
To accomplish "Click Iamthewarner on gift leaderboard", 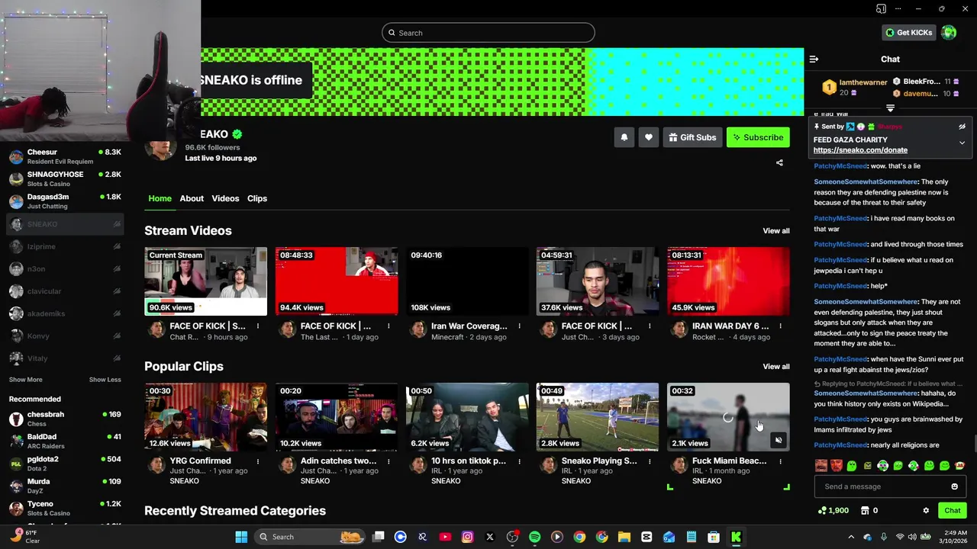I will (x=863, y=82).
